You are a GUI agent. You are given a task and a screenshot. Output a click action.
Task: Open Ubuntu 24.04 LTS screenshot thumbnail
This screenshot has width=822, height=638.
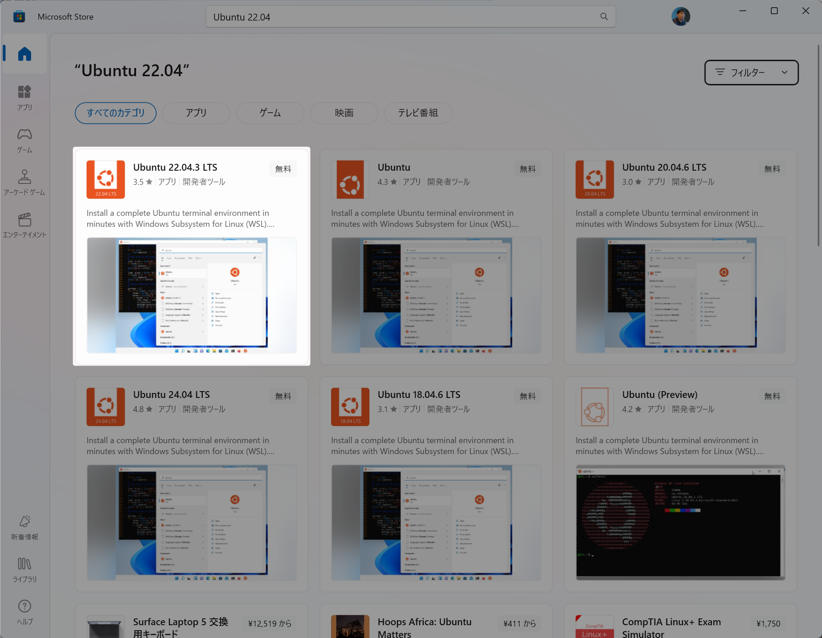192,523
